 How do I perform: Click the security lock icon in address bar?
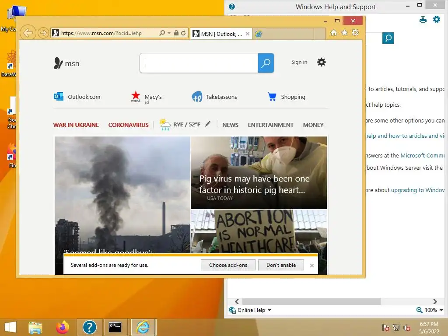click(x=176, y=33)
